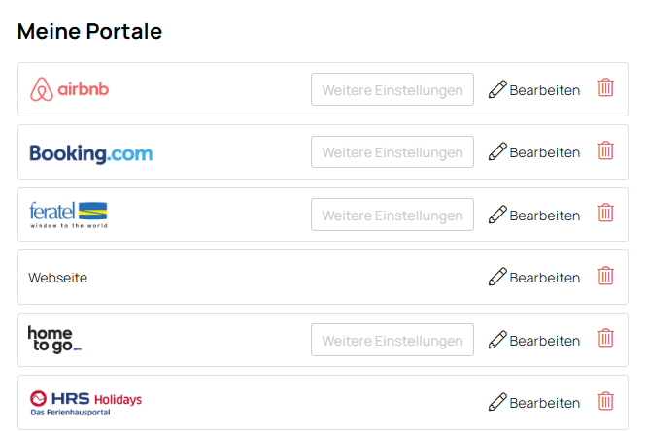Click the Booking.com logo

tap(91, 153)
